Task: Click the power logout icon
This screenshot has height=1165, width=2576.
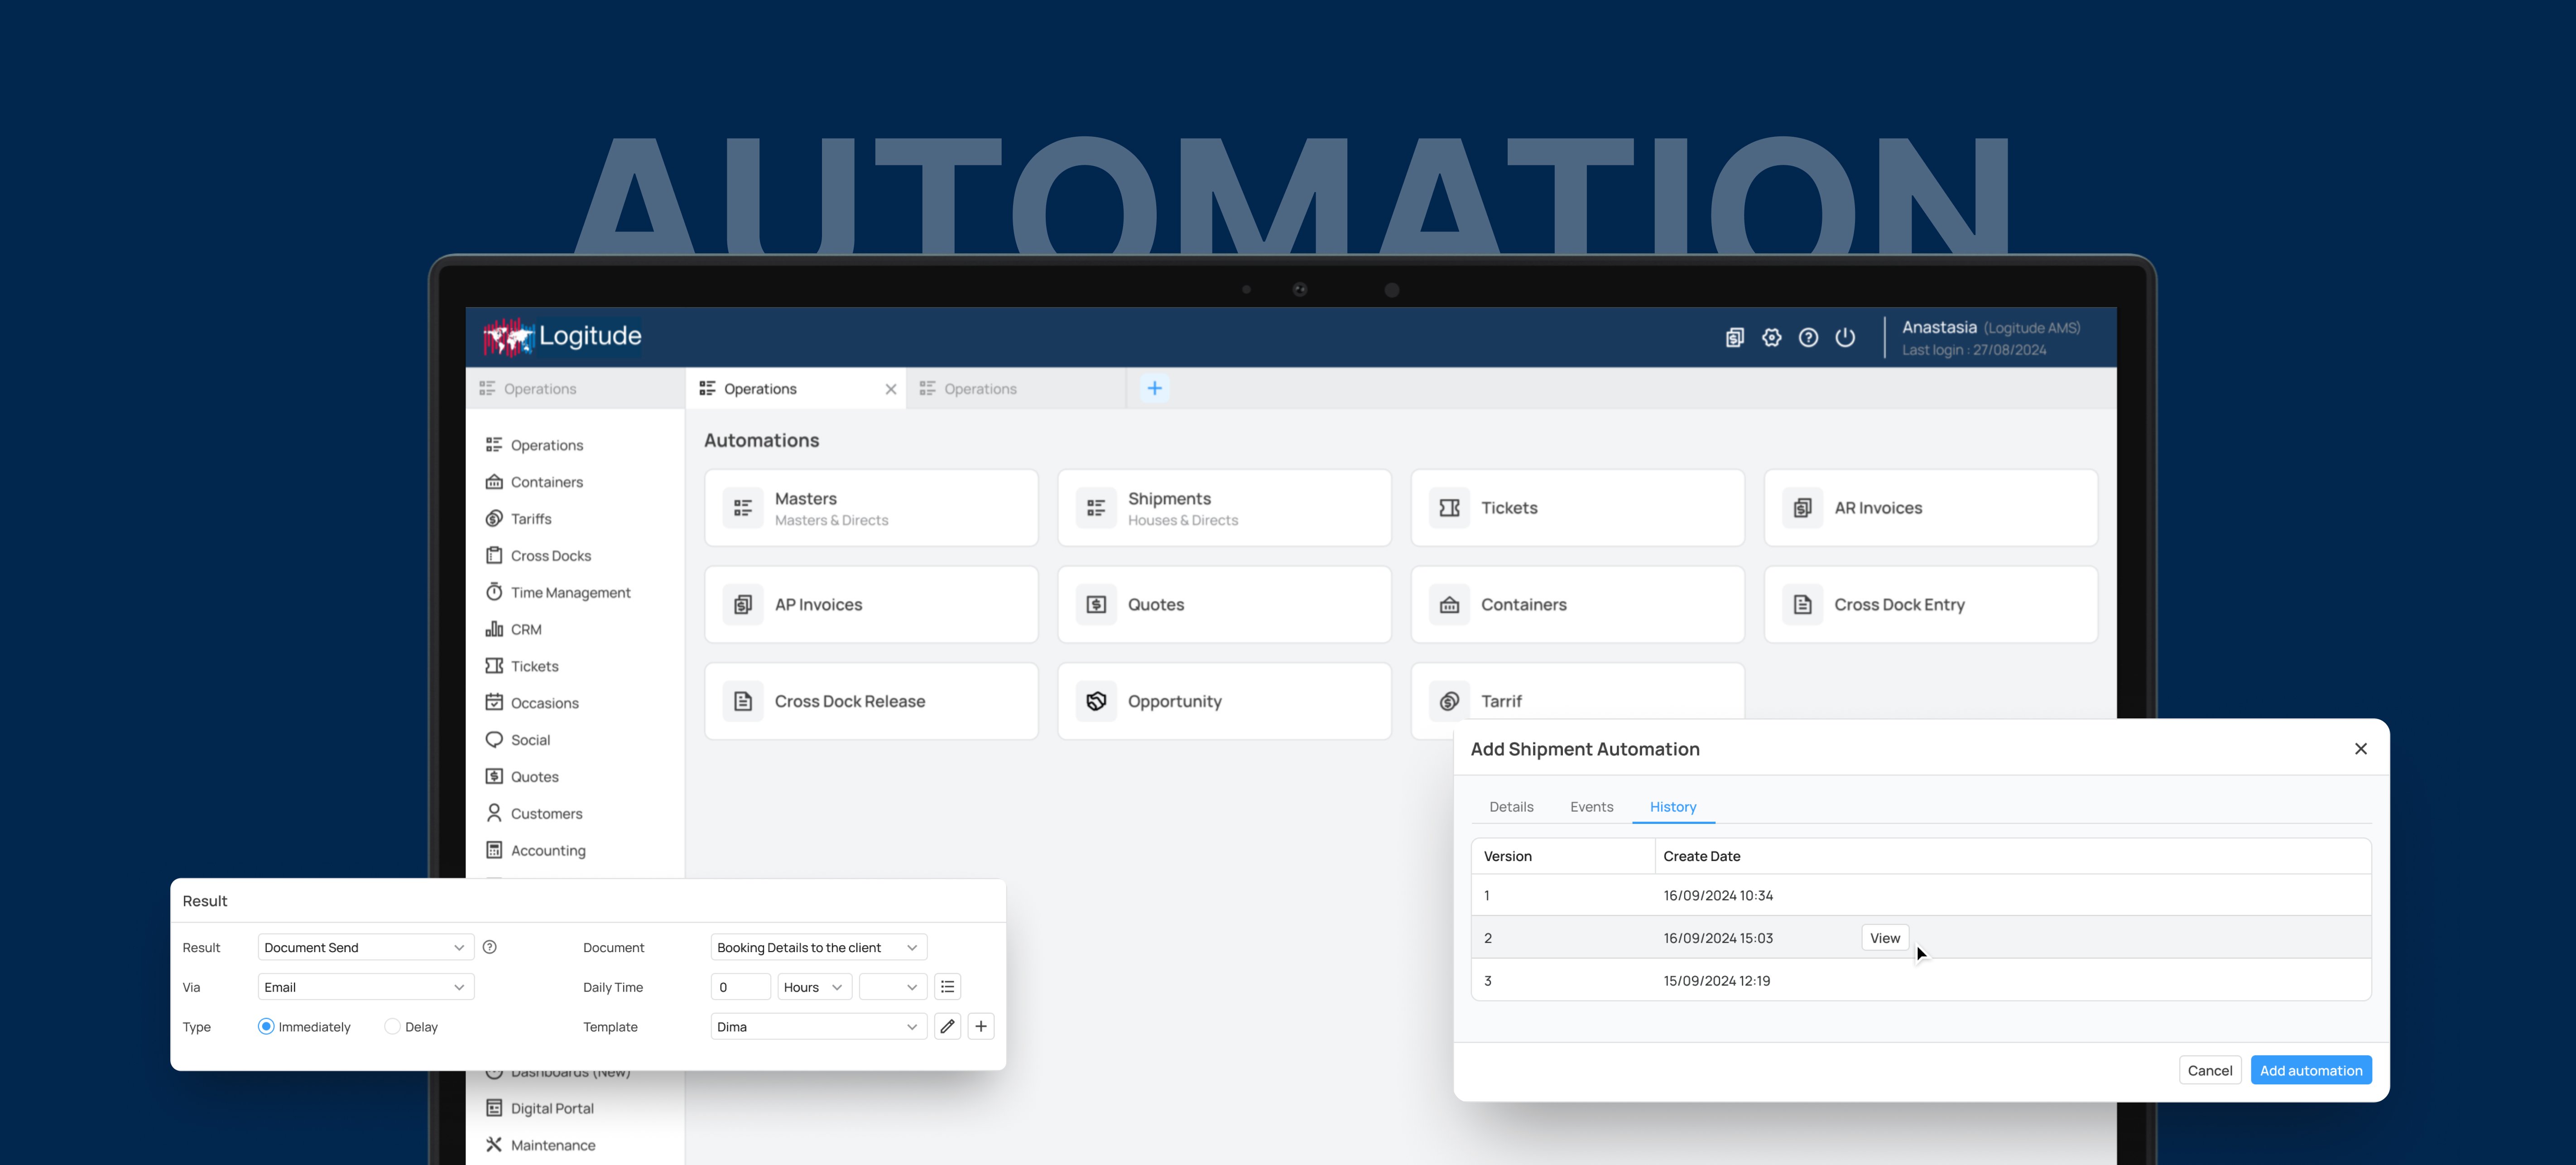Action: [x=1845, y=338]
